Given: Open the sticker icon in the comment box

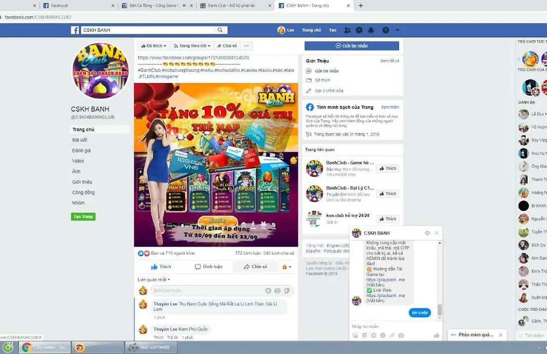Looking at the screenshot, I should (x=287, y=291).
